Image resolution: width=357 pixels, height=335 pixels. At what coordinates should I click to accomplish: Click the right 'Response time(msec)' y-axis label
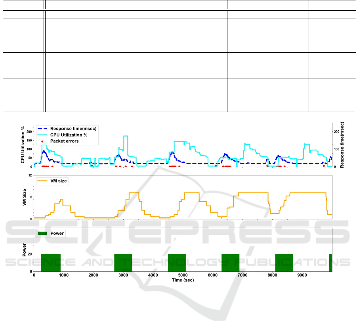coord(342,145)
